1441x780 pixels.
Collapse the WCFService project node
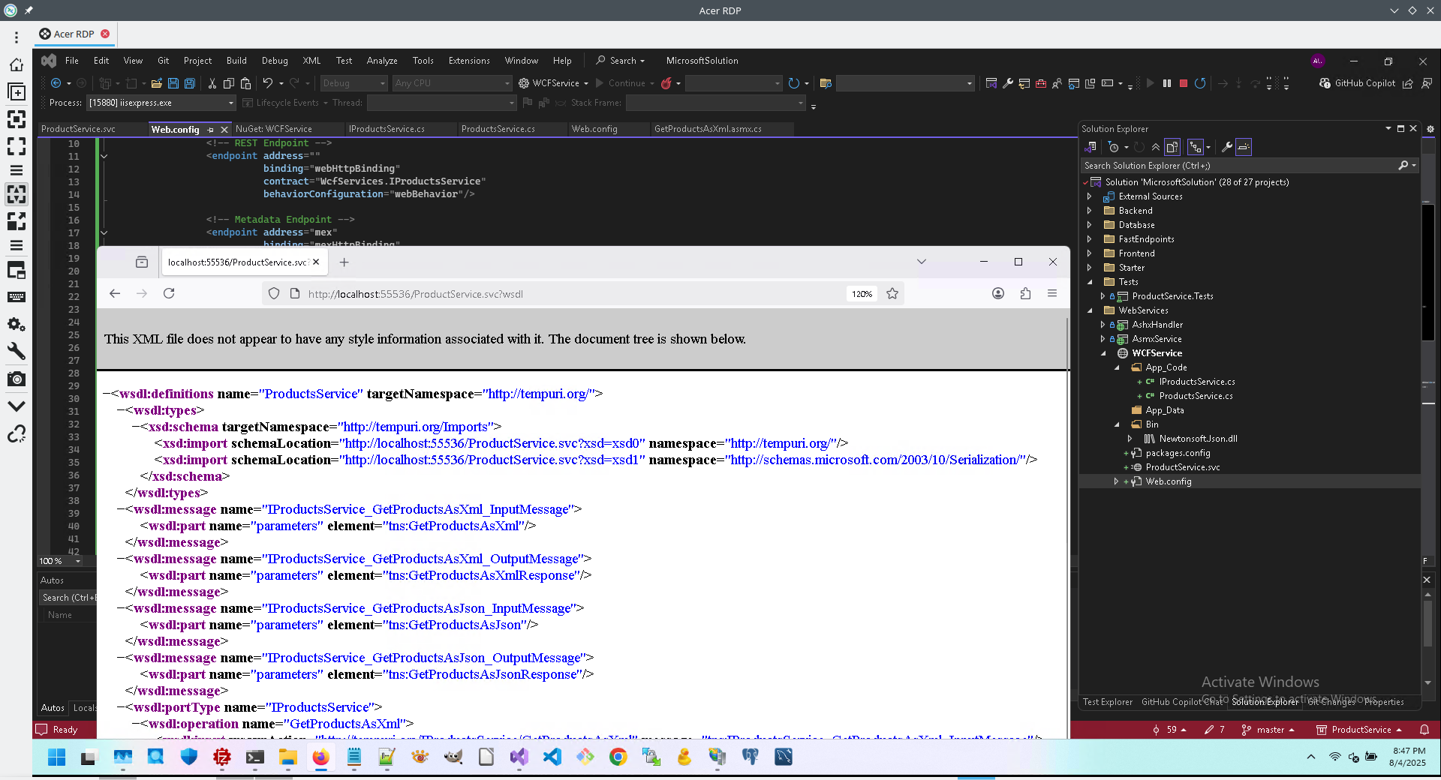click(1103, 353)
